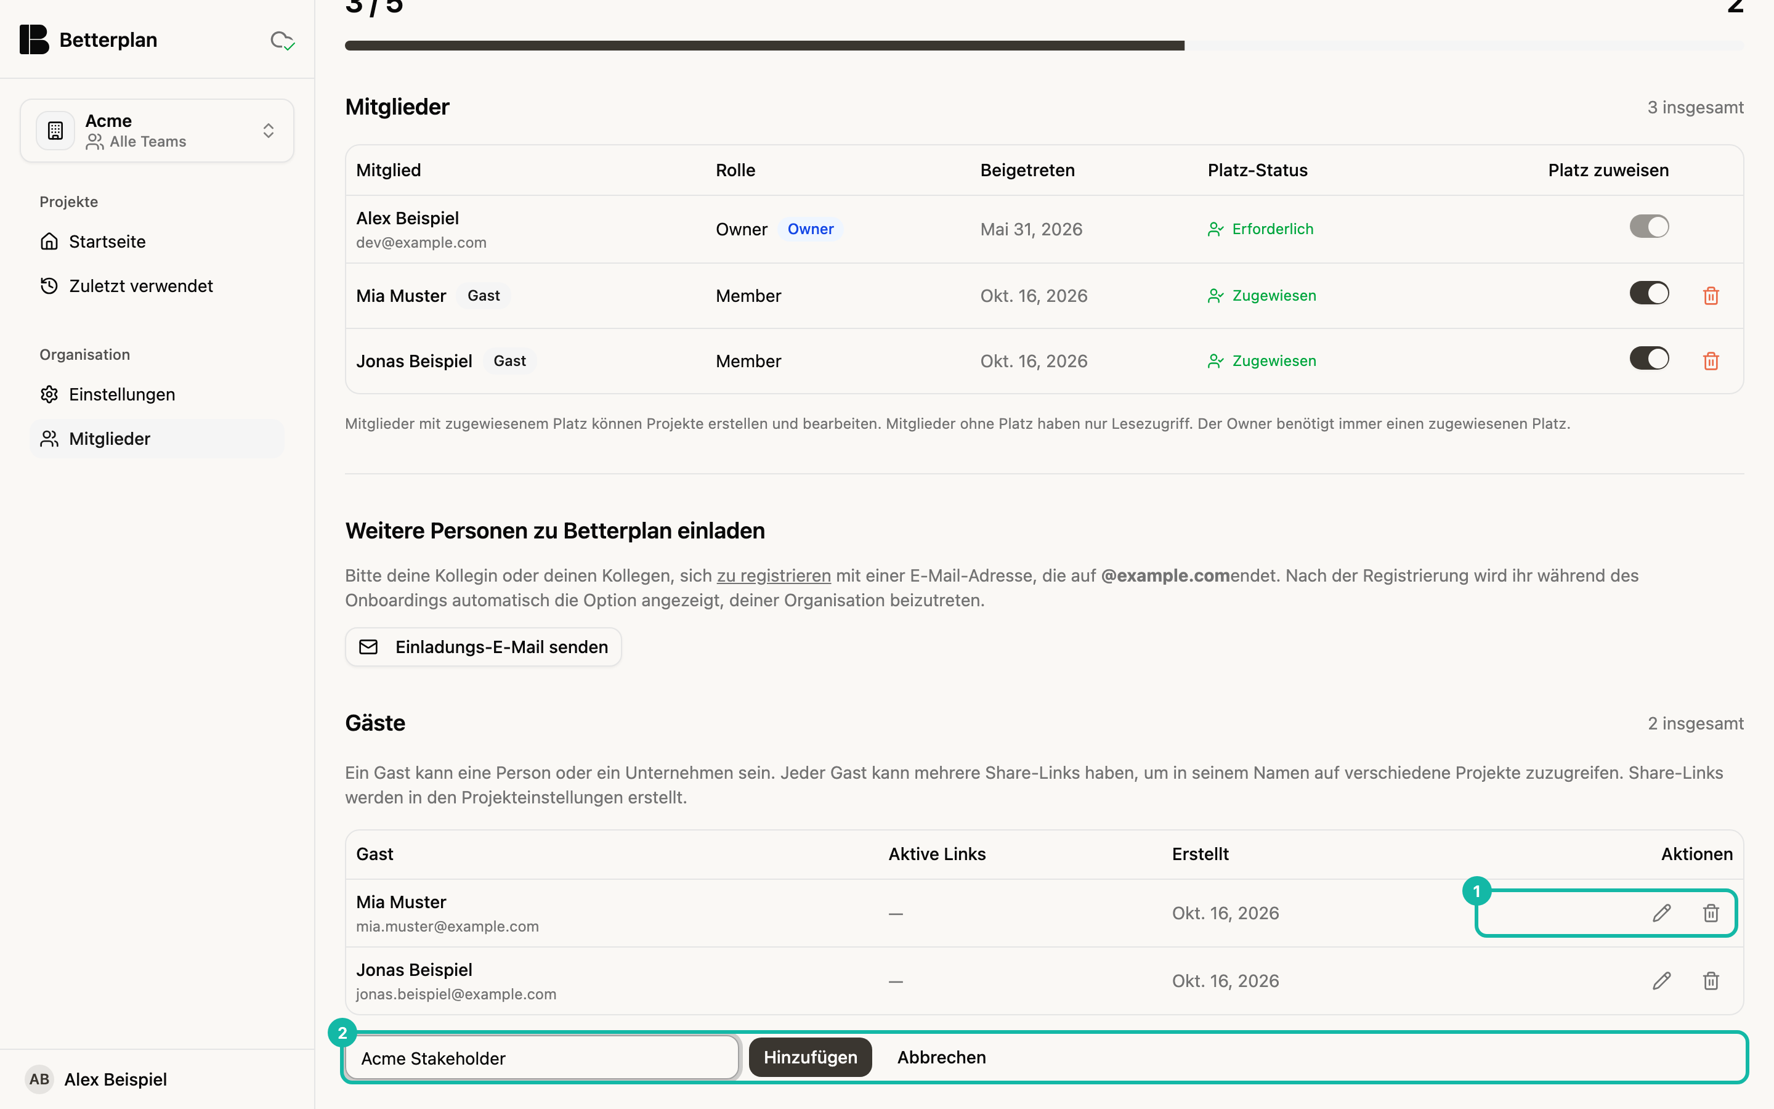Open the Acme organisation switcher
1774x1109 pixels.
pyautogui.click(x=157, y=131)
